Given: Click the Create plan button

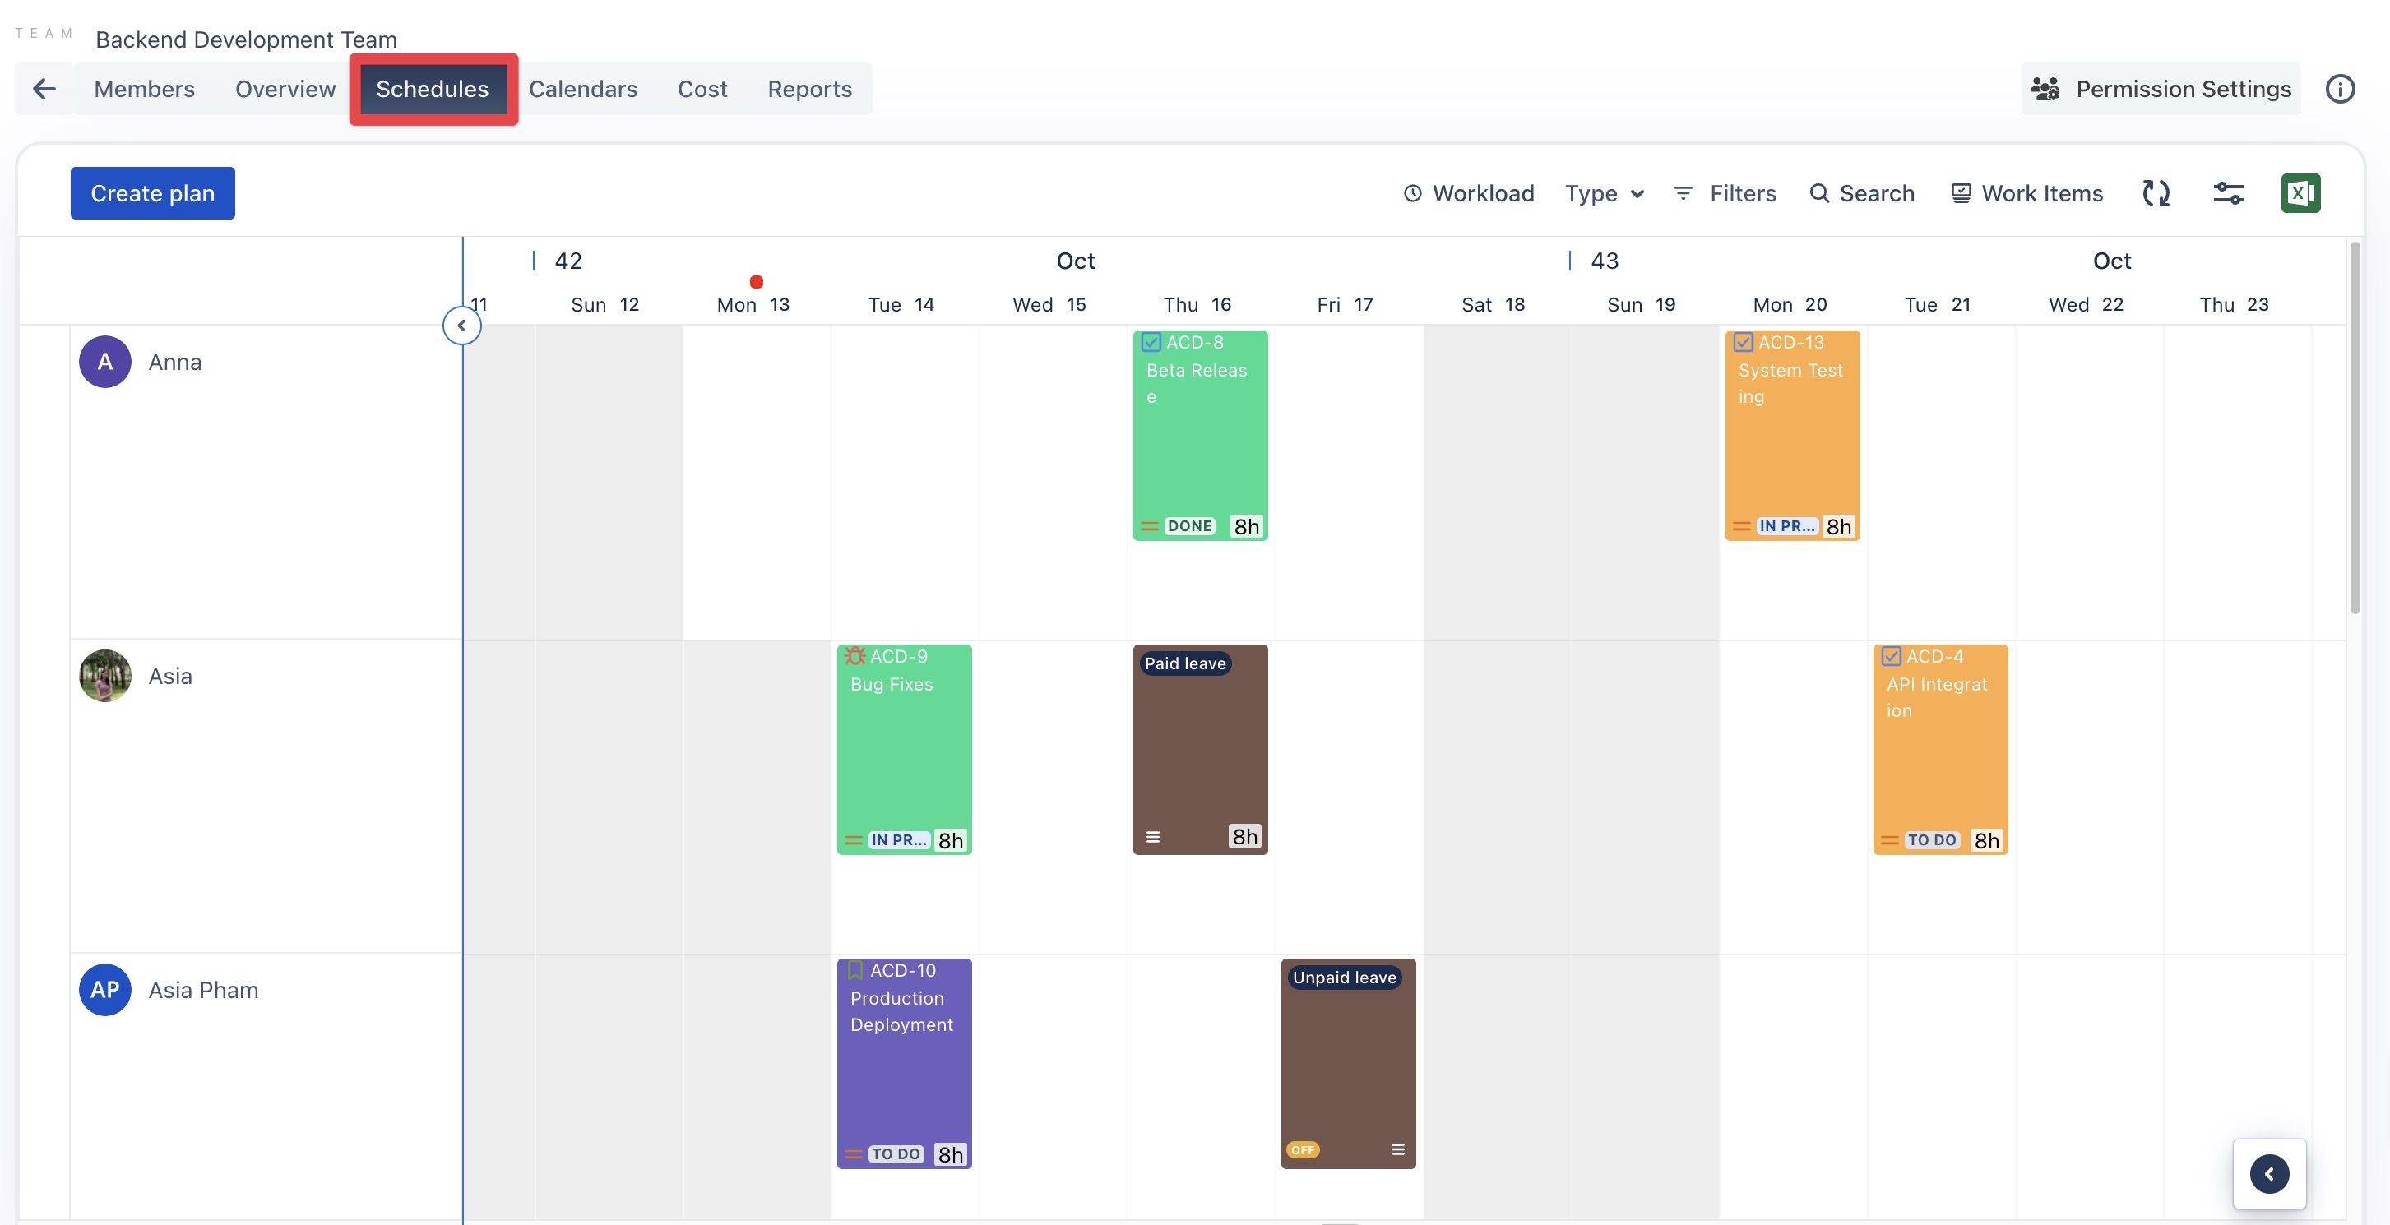Looking at the screenshot, I should pos(152,193).
